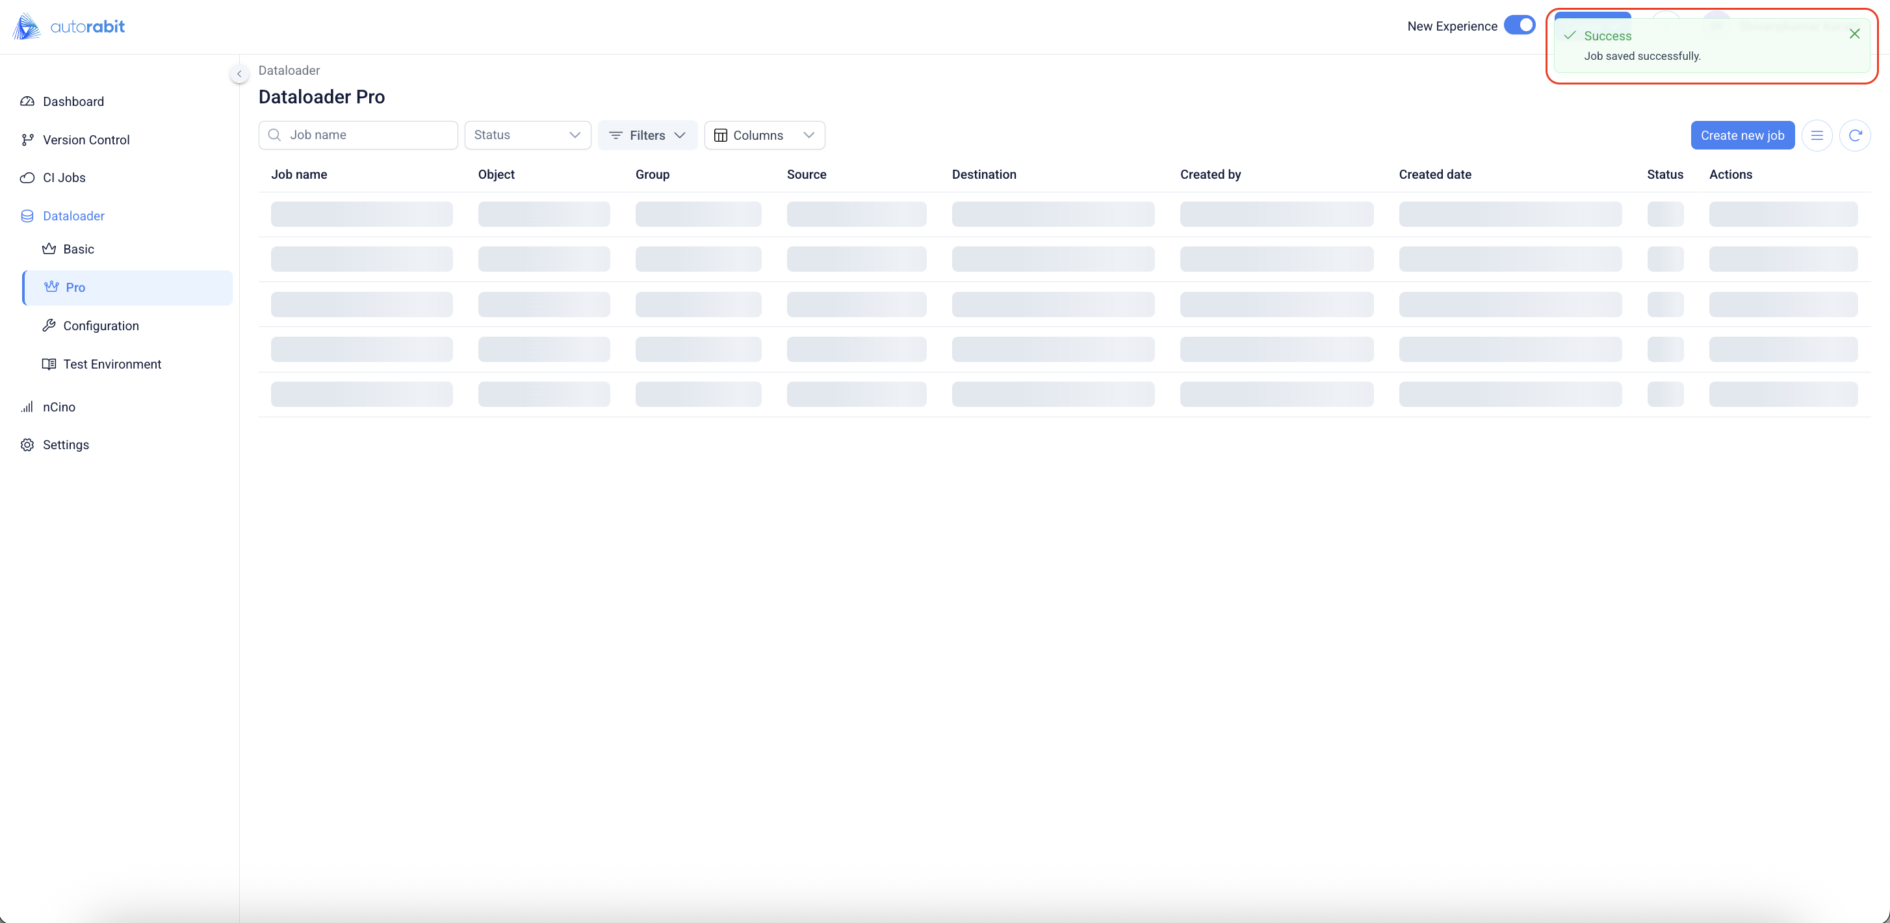The width and height of the screenshot is (1890, 923).
Task: Open the Columns selector dropdown
Action: coord(764,135)
